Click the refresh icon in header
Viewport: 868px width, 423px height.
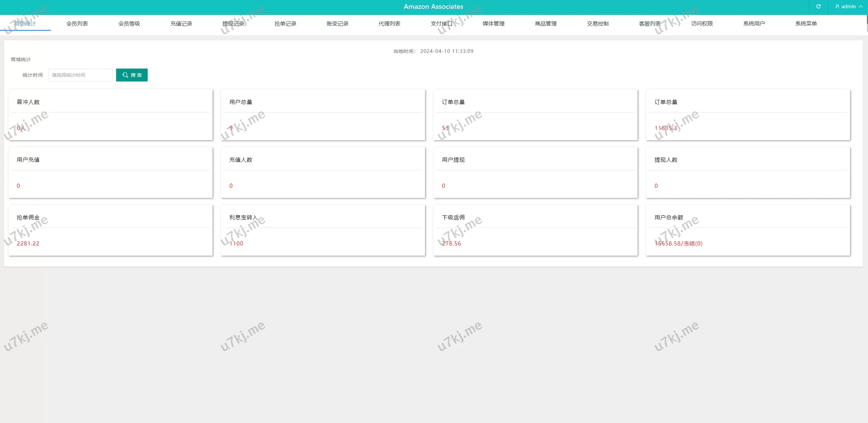[x=818, y=6]
